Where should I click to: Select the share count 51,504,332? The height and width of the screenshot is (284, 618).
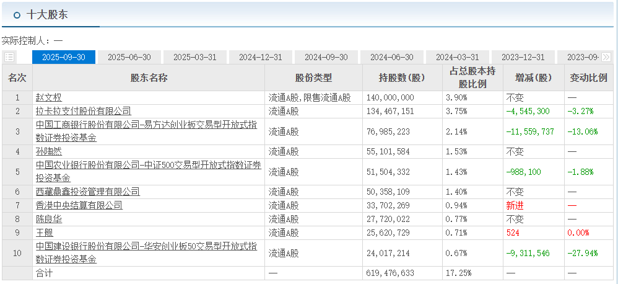388,172
